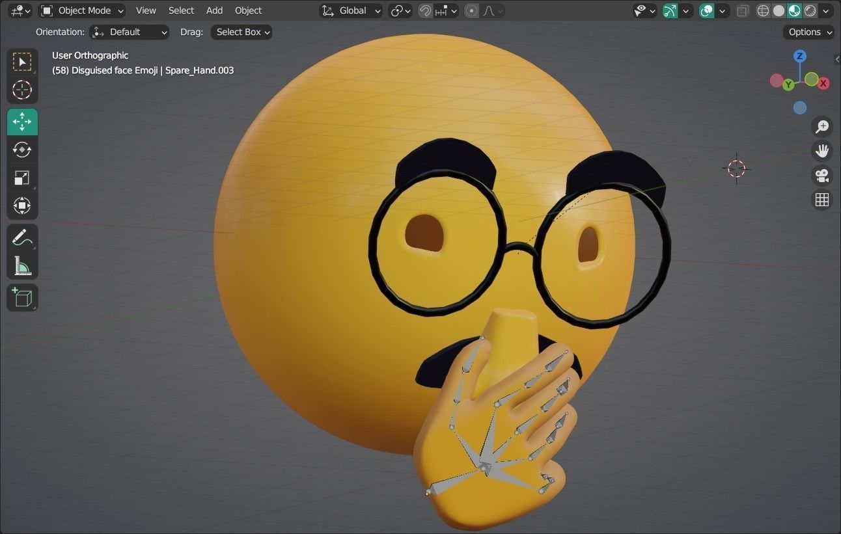Screen dimensions: 841x534
Task: Select the Measure tool
Action: coord(22,265)
